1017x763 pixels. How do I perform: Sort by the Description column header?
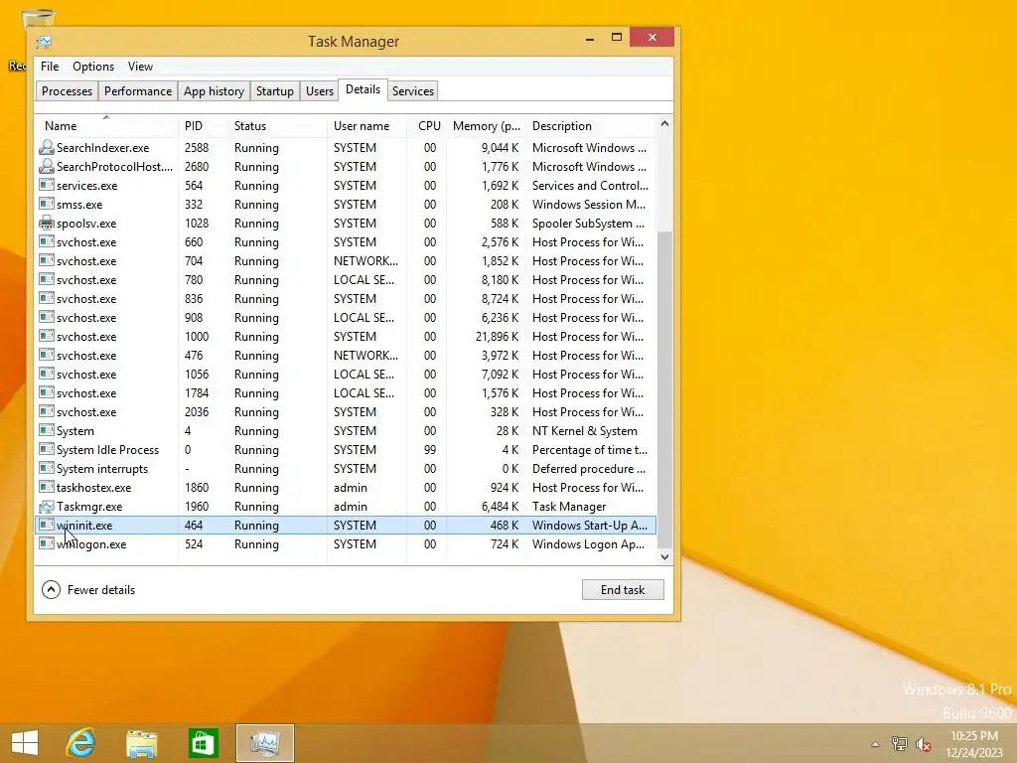pos(592,126)
